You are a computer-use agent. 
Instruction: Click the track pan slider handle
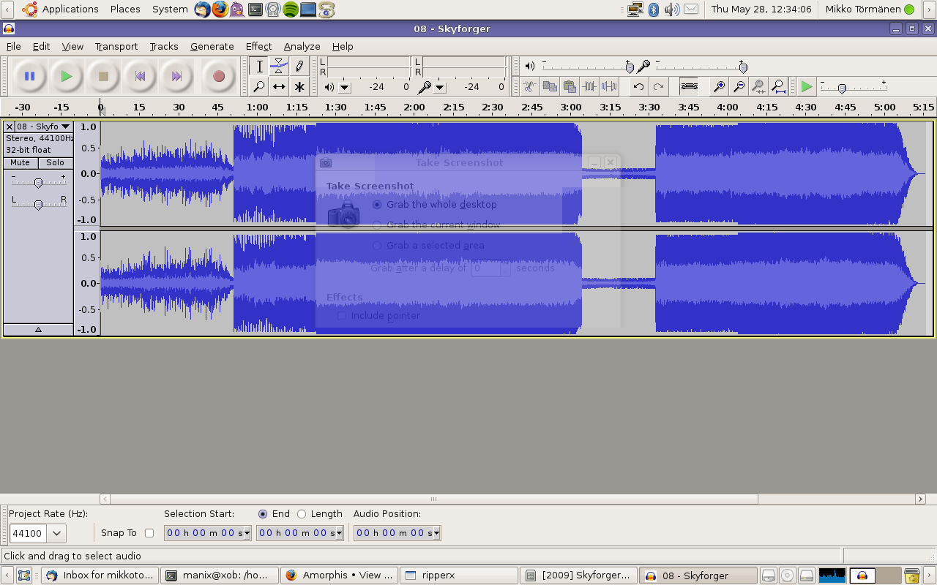(38, 205)
